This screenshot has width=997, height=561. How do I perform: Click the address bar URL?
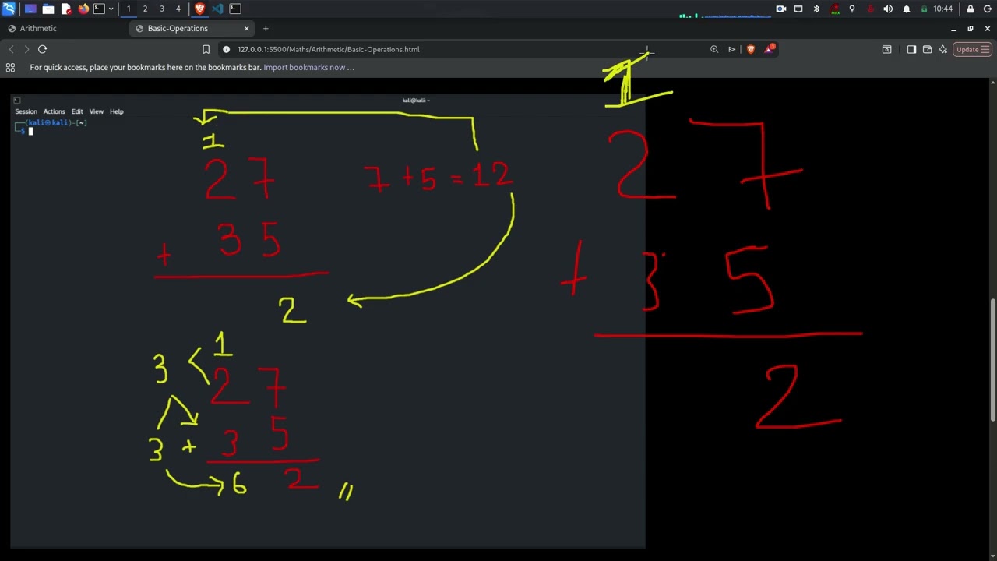point(328,49)
